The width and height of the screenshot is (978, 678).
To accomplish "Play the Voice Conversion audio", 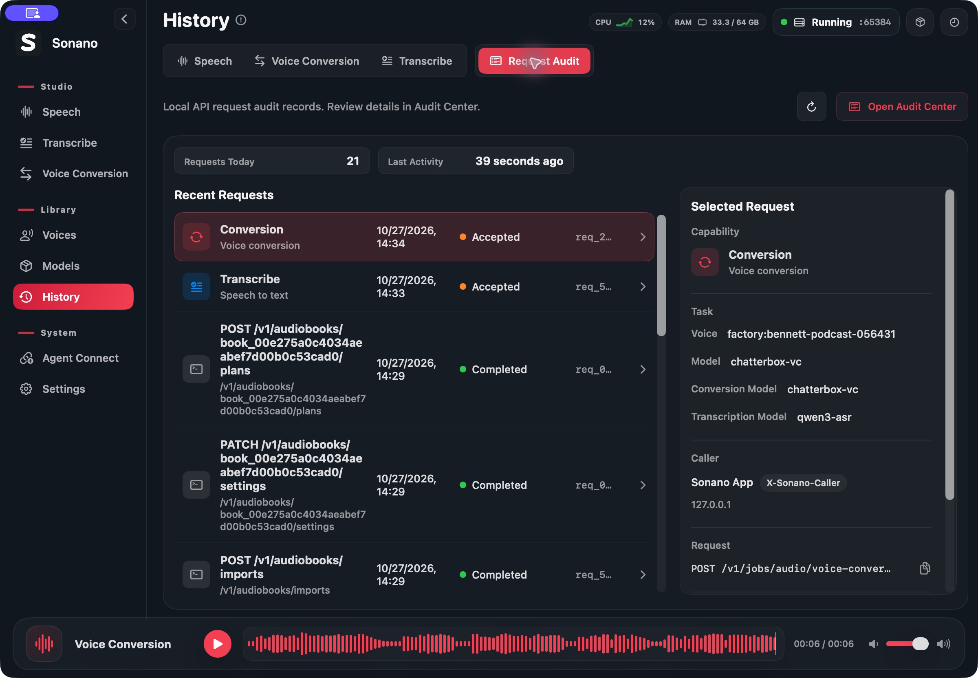I will pyautogui.click(x=218, y=644).
